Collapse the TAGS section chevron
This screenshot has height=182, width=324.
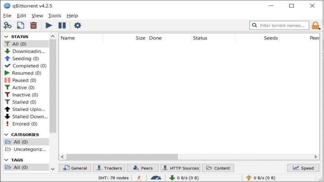pos(6,160)
